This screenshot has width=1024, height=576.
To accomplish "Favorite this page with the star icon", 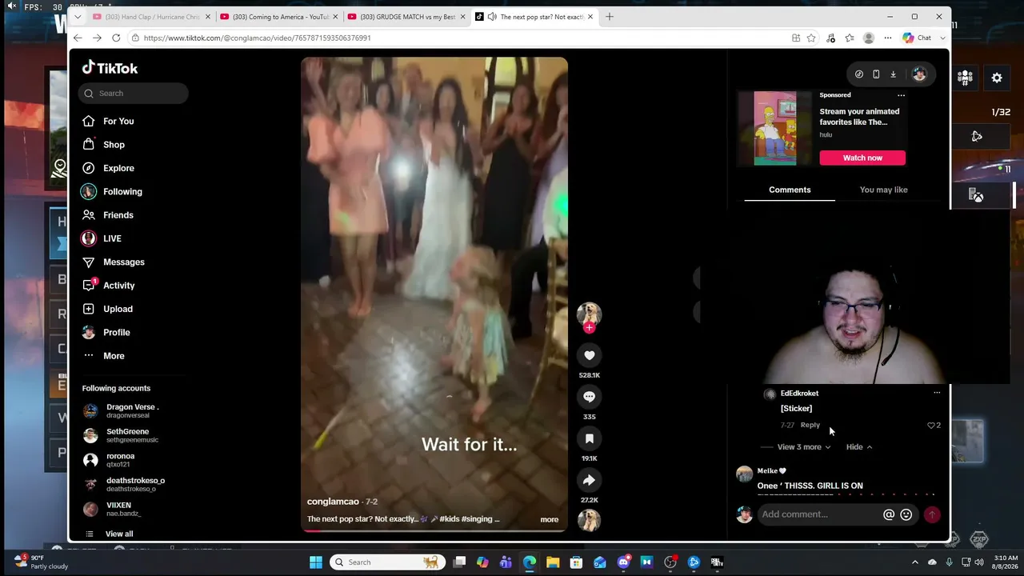I will coord(811,38).
